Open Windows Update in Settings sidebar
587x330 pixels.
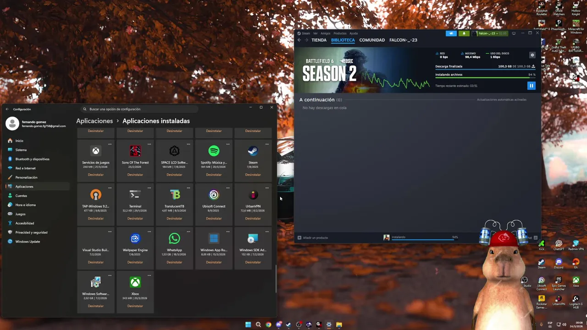point(38,242)
